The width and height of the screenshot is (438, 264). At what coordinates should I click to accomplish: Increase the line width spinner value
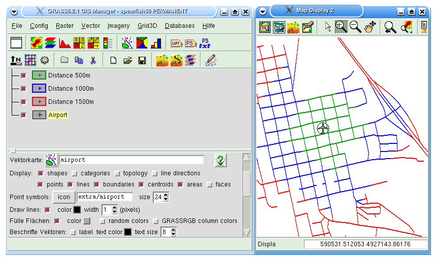115,208
